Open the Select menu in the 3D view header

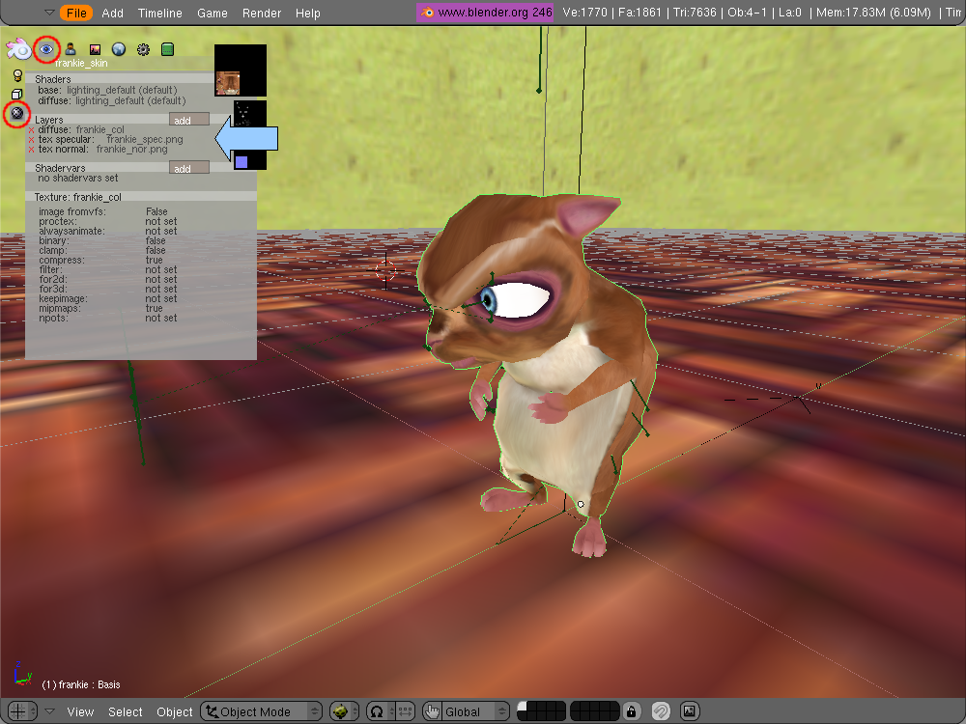click(126, 711)
